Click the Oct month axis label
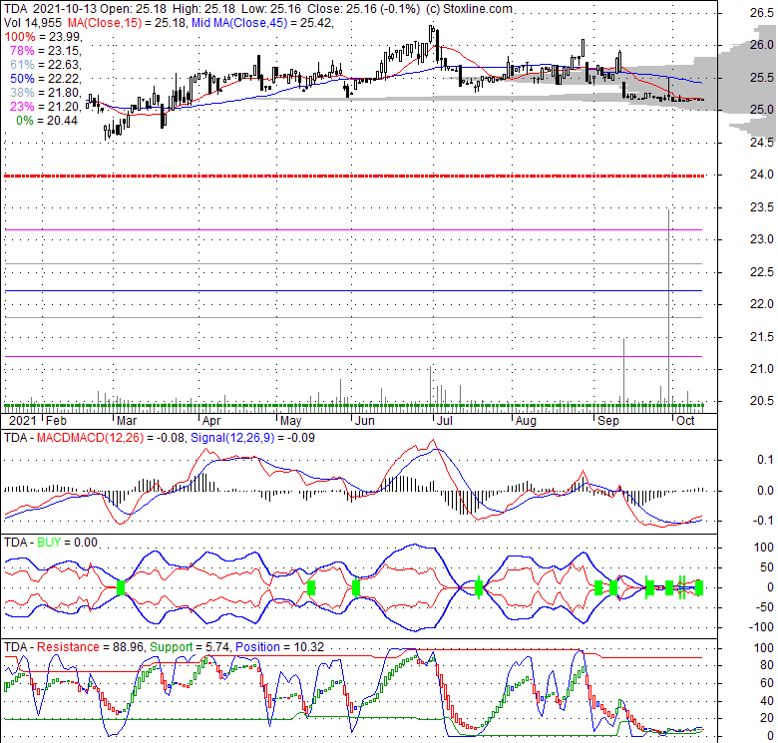The width and height of the screenshot is (778, 743). point(685,421)
